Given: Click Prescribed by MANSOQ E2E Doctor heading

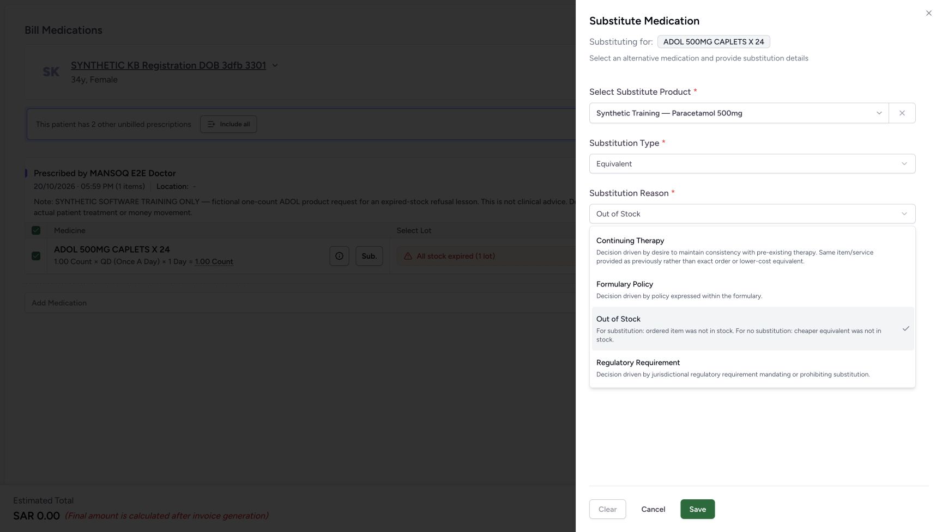Looking at the screenshot, I should tap(105, 173).
